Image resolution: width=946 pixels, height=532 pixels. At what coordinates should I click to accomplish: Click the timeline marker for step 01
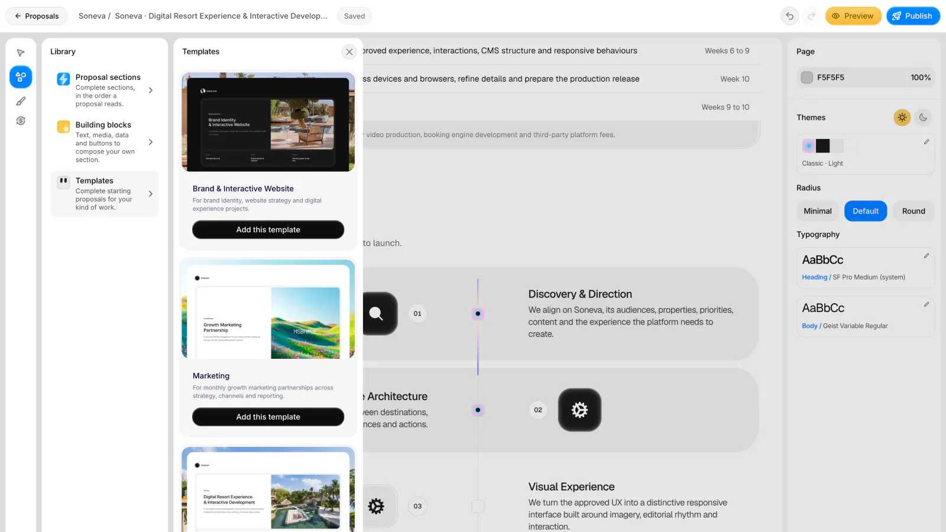478,313
